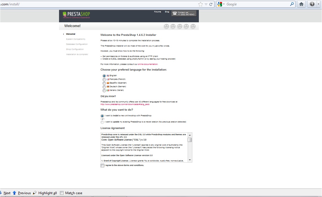Click Next in the find bar
Image resolution: width=322 pixels, height=197 pixels.
pyautogui.click(x=7, y=193)
